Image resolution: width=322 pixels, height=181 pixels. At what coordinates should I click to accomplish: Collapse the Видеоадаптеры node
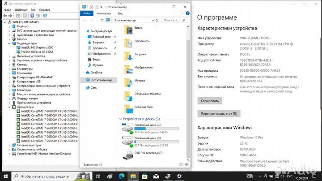click(9, 43)
